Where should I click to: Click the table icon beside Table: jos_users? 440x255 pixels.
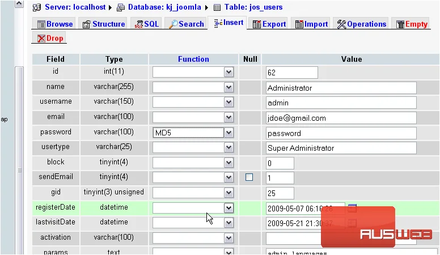[x=217, y=7]
